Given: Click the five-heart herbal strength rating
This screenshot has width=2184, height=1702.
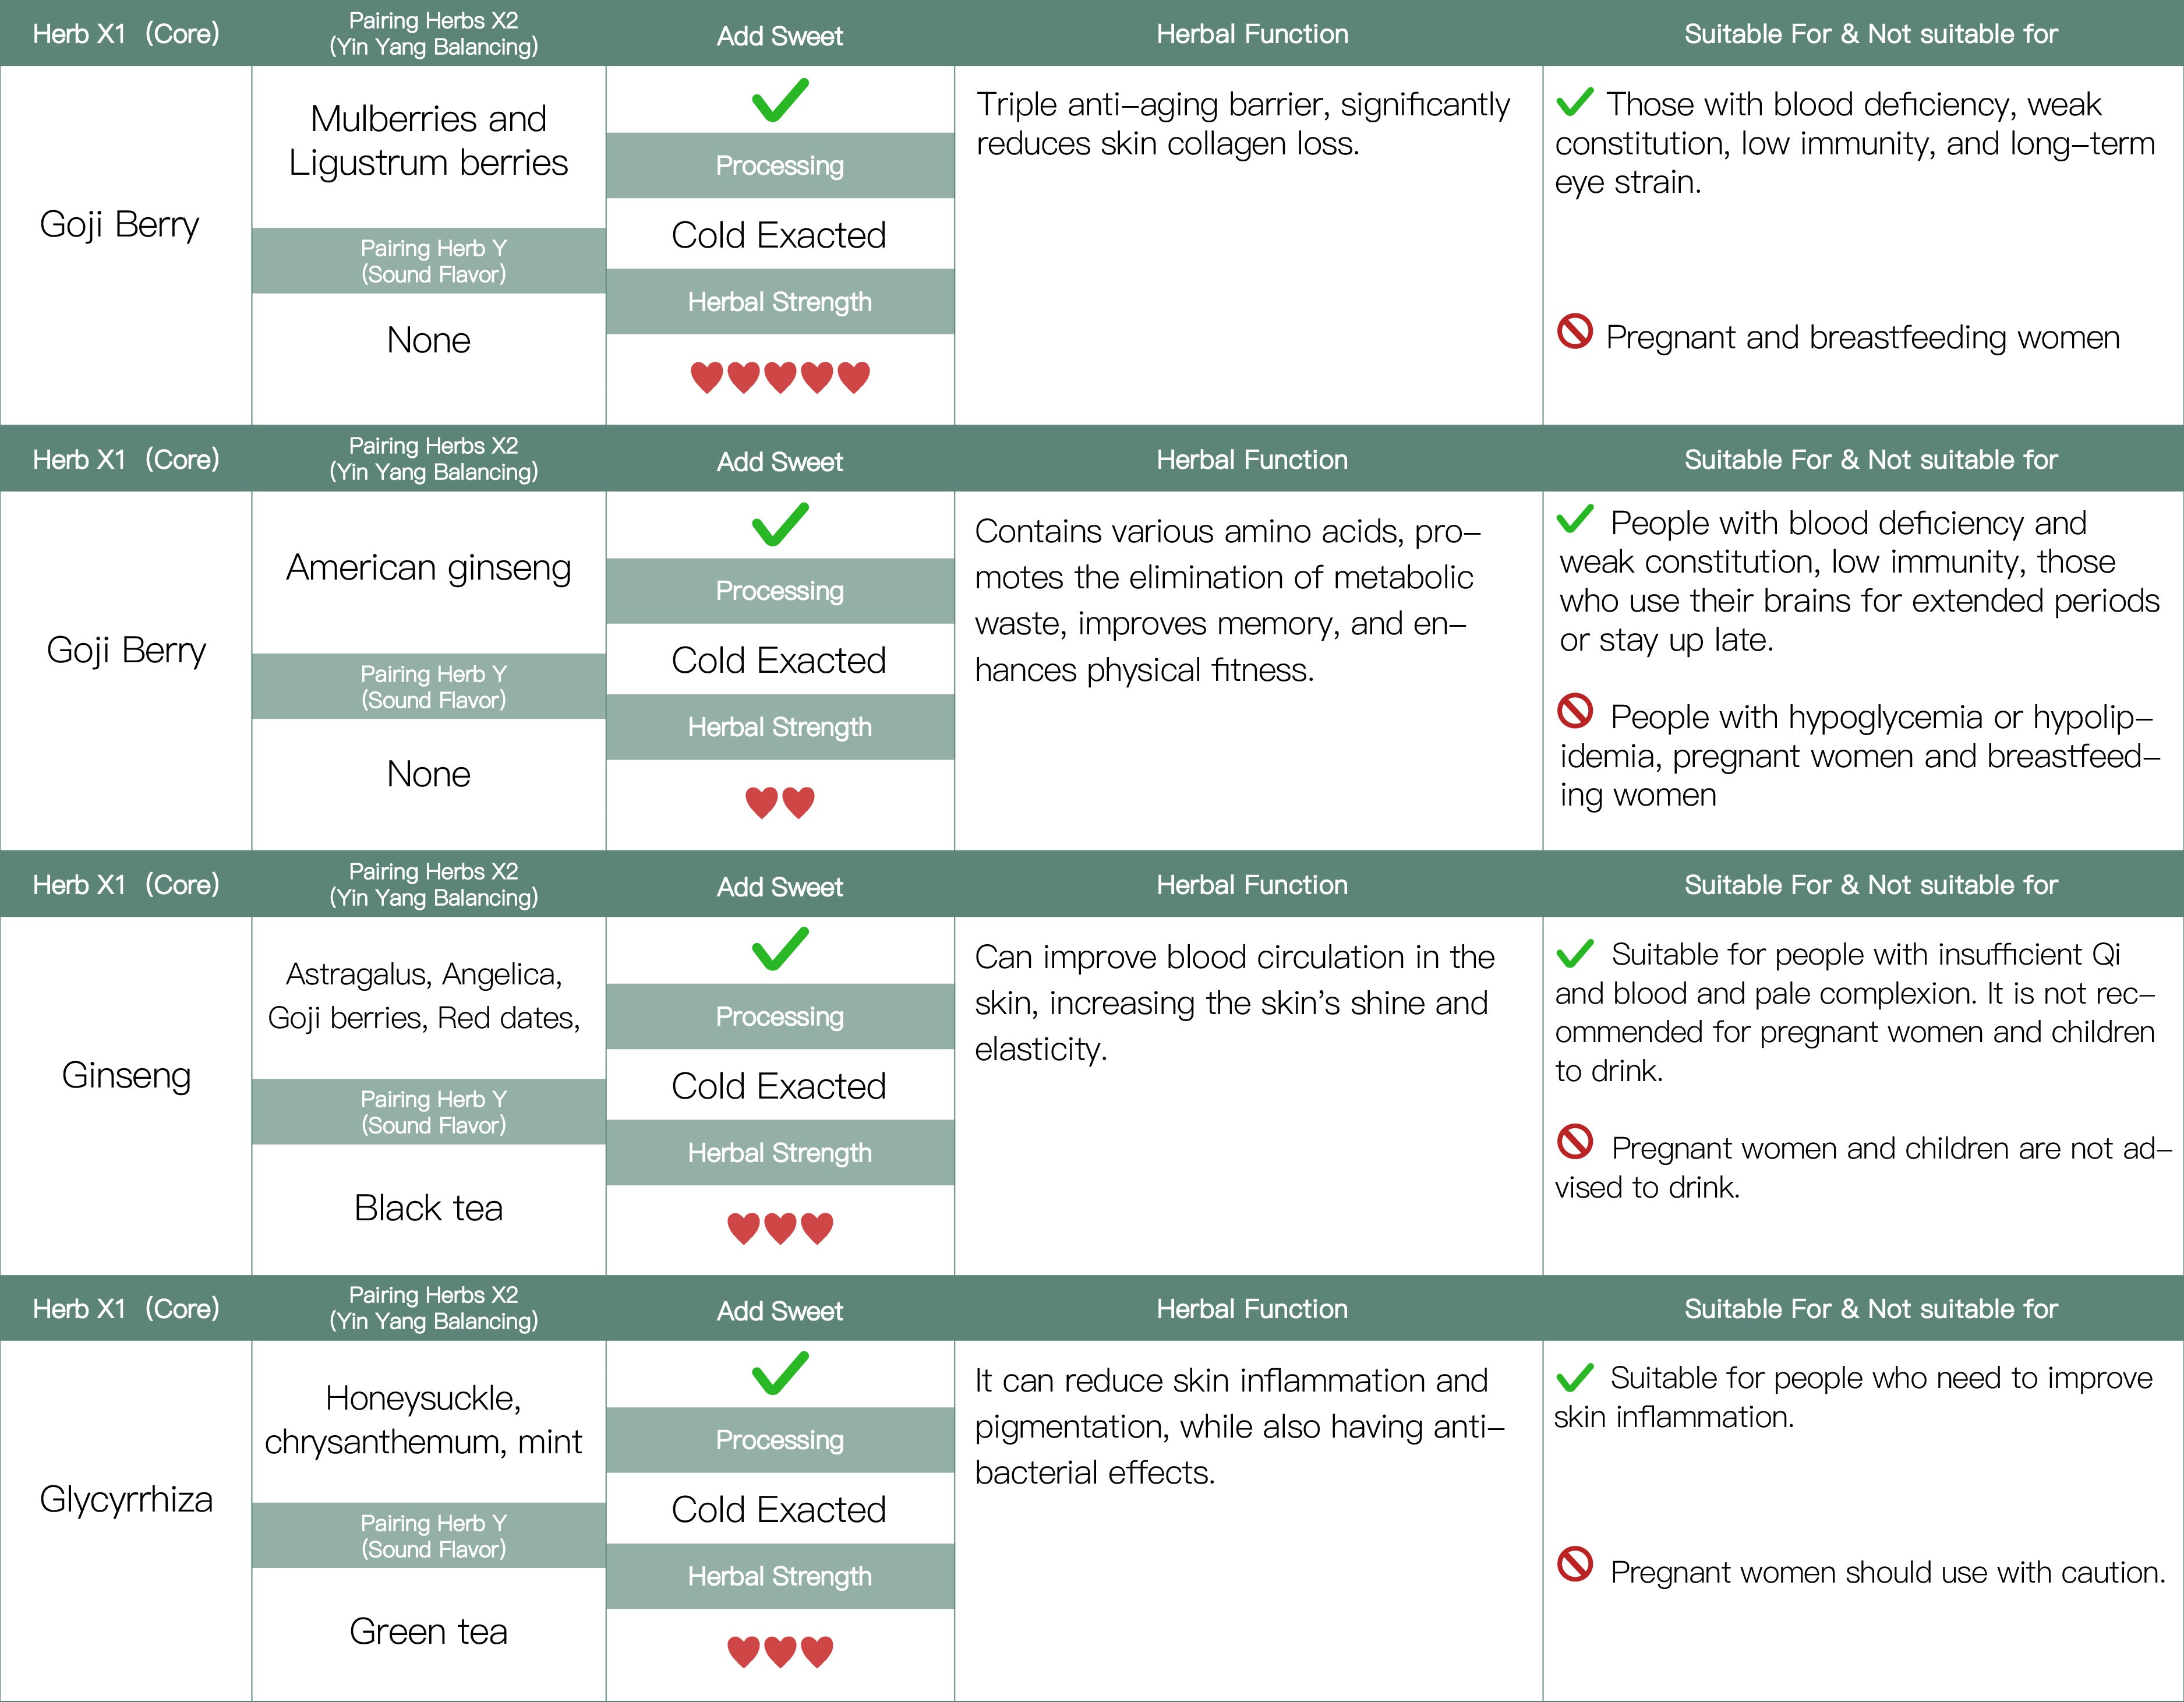Looking at the screenshot, I should [x=780, y=377].
